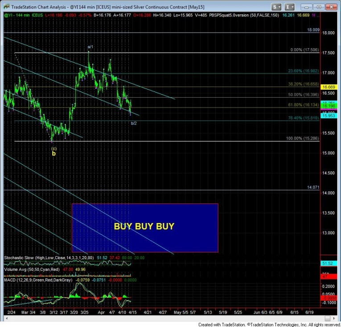
Task: Click the a/1 wave label
Action: (90, 47)
